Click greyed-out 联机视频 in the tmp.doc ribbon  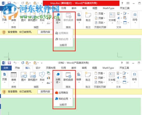tap(68, 17)
